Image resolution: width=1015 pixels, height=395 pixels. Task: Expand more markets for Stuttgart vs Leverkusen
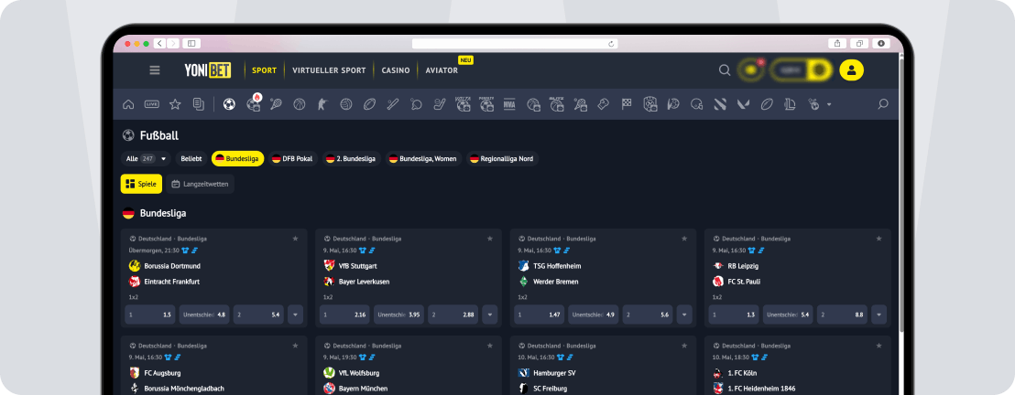click(x=490, y=315)
